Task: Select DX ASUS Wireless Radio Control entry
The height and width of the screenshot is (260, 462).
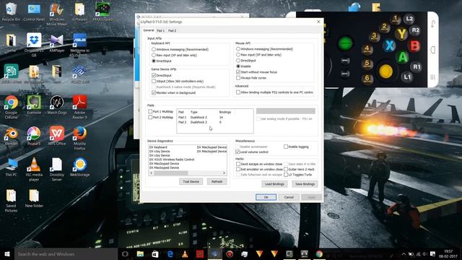Action: point(172,160)
